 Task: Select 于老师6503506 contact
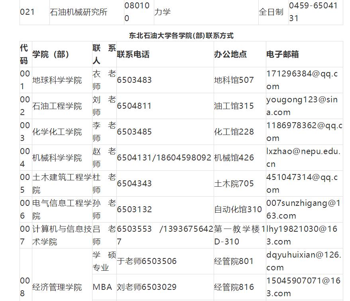[x=147, y=261]
